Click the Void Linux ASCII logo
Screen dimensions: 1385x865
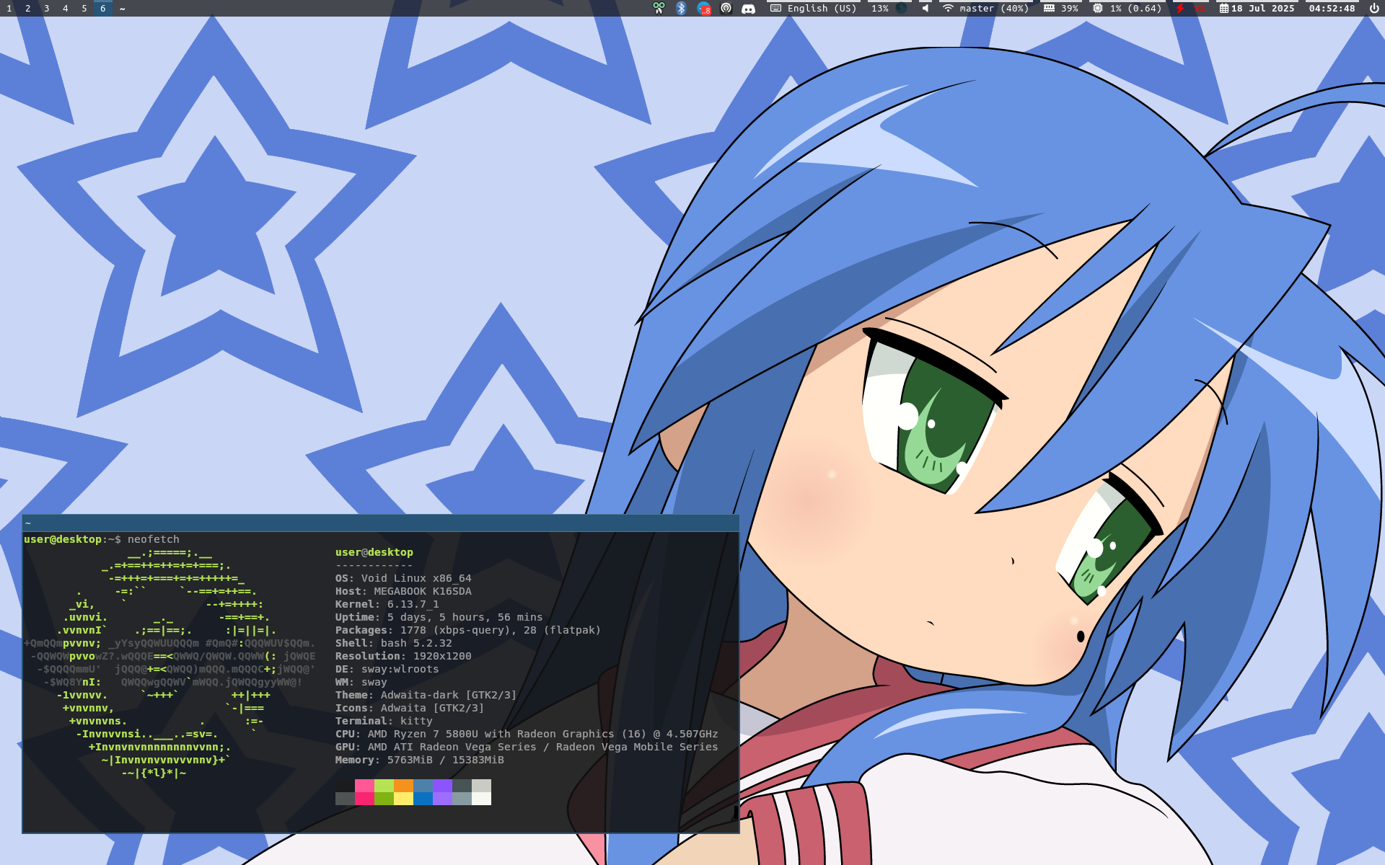tap(170, 662)
